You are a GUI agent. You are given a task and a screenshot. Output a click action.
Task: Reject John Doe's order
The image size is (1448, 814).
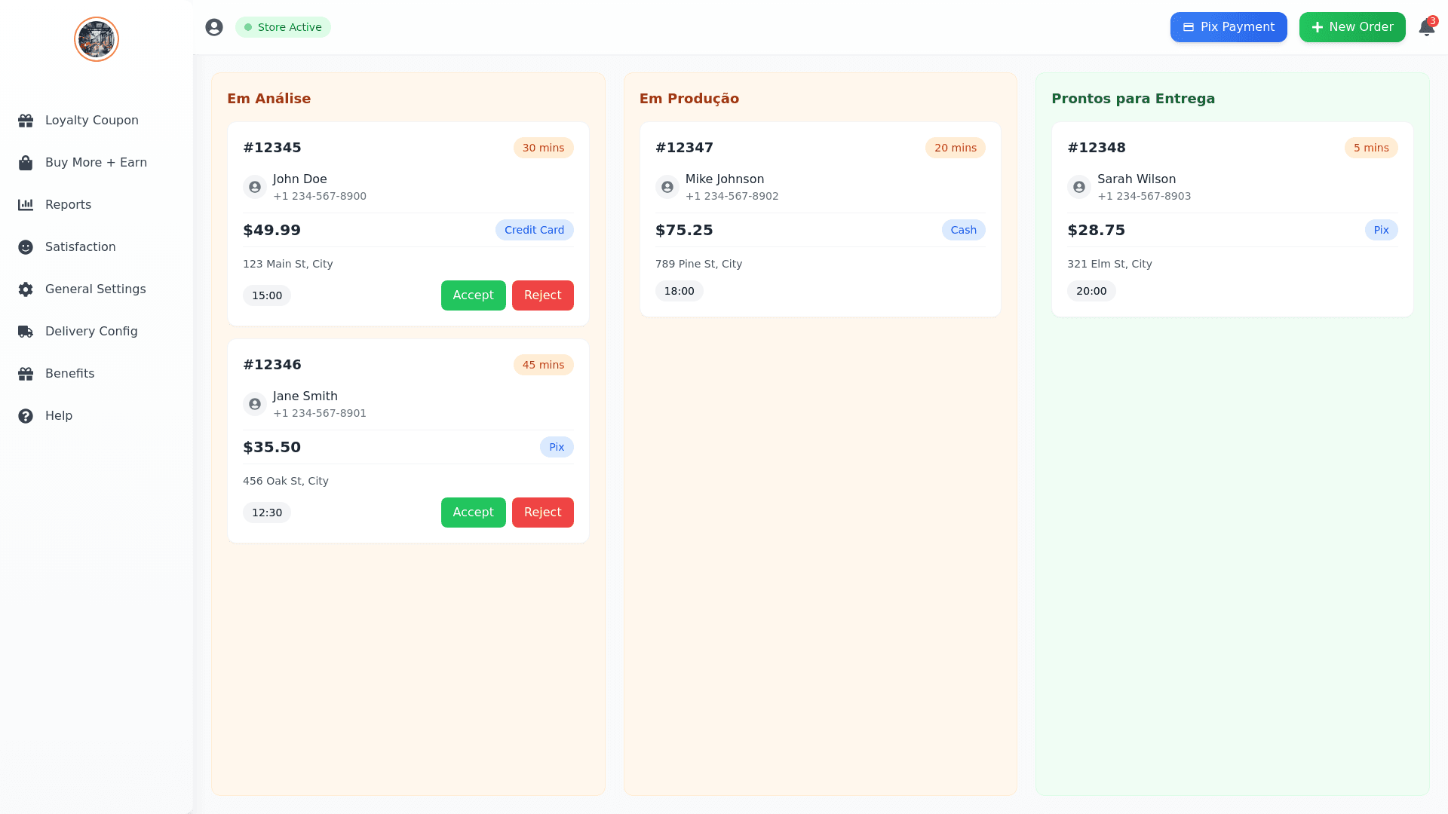click(x=542, y=295)
